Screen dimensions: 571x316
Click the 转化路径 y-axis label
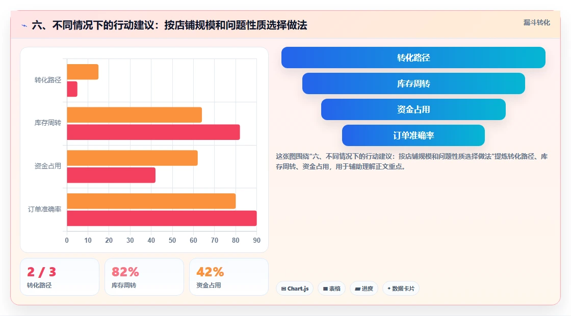48,80
